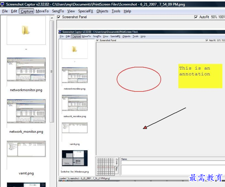Select the vamt.png thumbnail
The width and height of the screenshot is (225, 187).
[26, 149]
